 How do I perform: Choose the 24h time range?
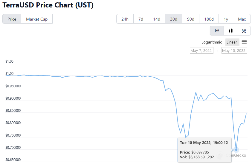click(125, 19)
